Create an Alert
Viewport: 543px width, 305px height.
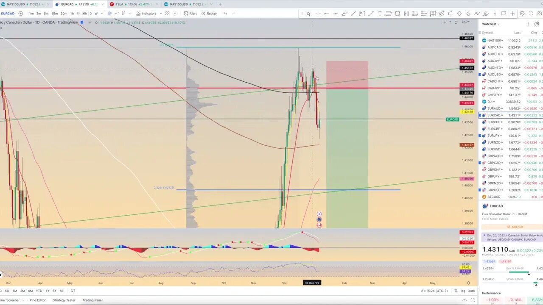[190, 14]
